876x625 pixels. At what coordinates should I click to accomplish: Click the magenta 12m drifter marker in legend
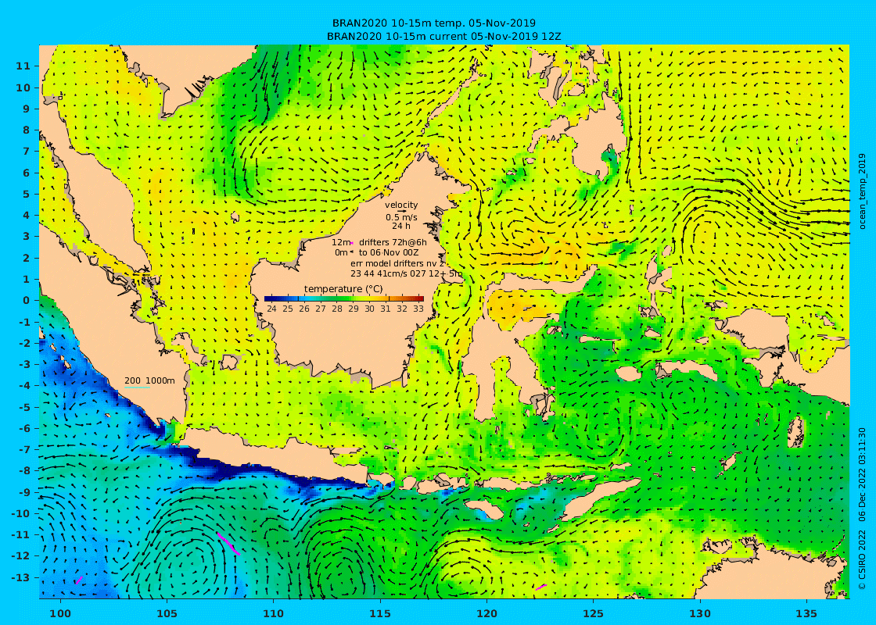coord(352,243)
